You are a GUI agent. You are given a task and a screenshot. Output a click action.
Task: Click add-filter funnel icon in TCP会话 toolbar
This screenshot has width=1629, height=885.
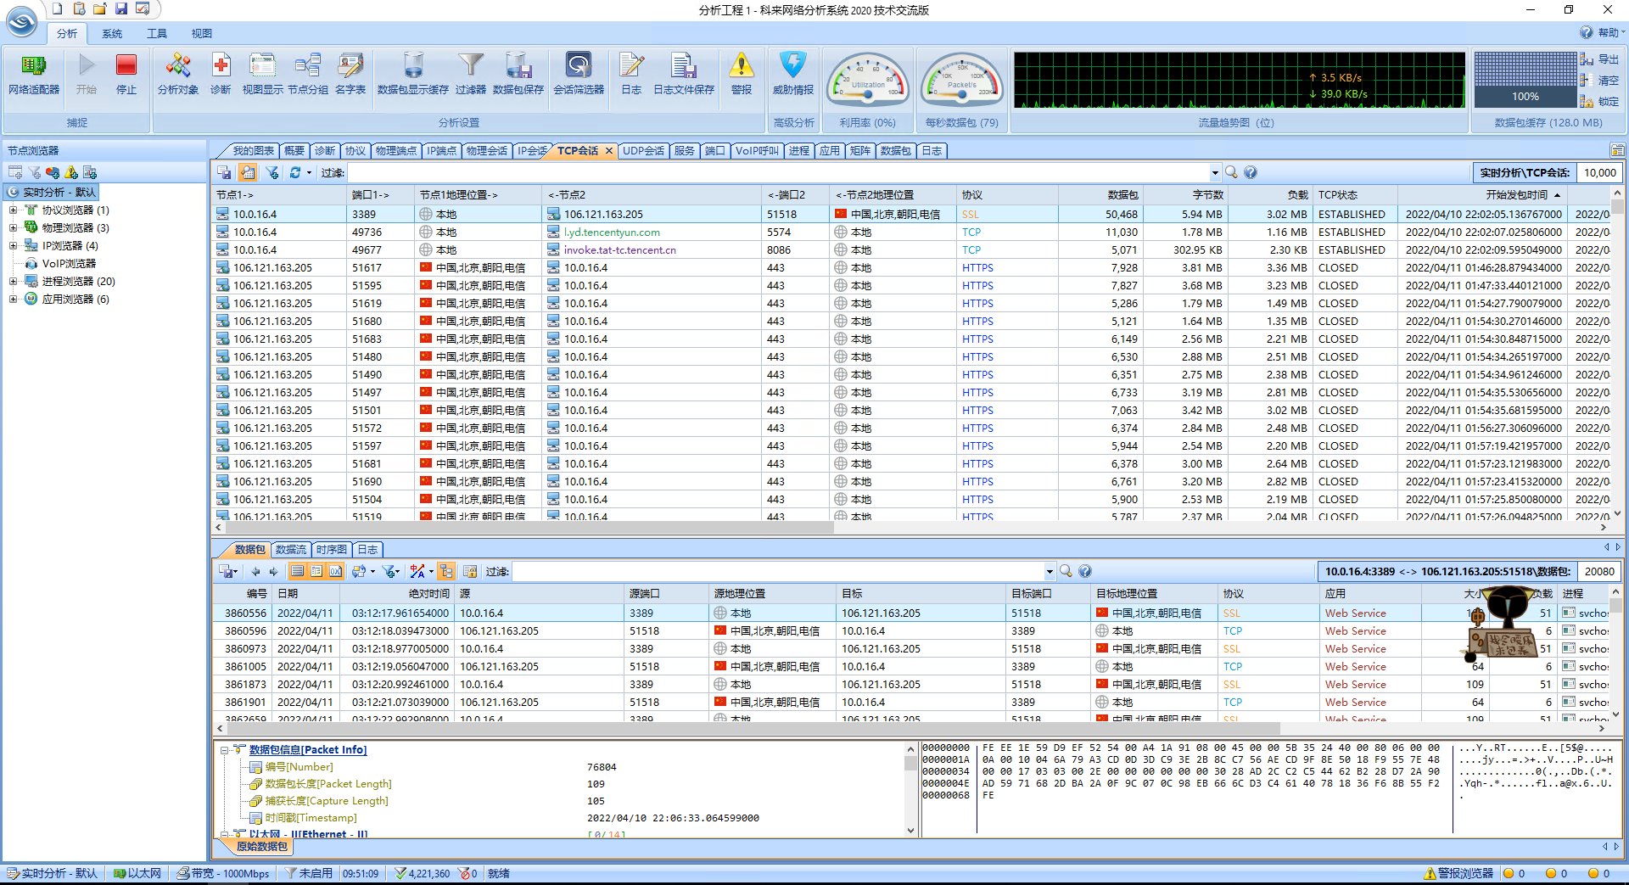(x=272, y=172)
